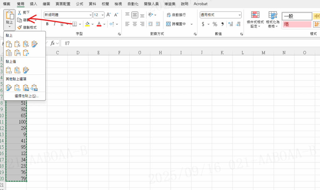Click Paste Formulas icon in paste menu

[17, 44]
